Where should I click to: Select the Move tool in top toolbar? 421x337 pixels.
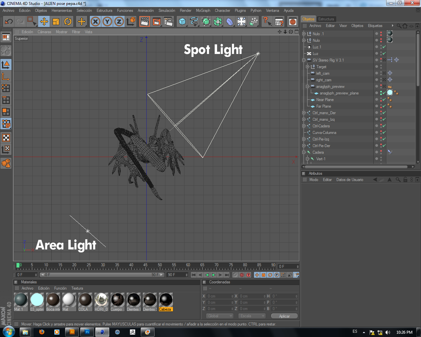click(x=44, y=22)
